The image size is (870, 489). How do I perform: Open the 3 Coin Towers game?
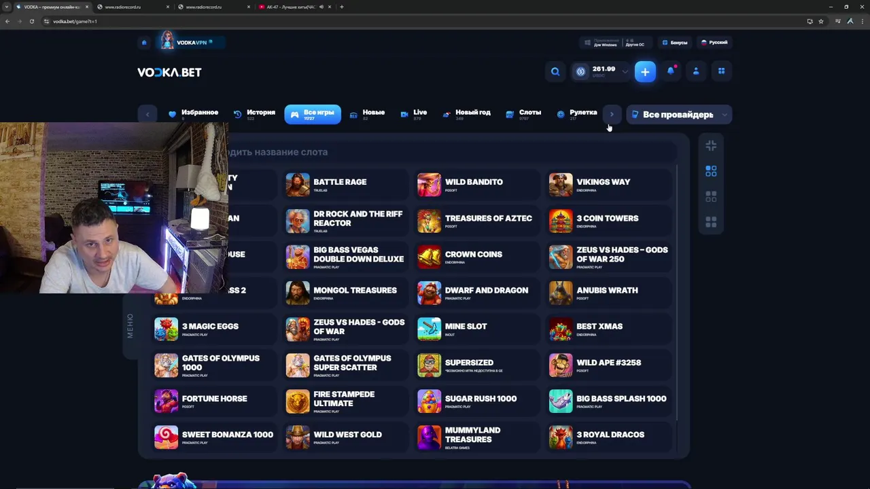(x=608, y=221)
